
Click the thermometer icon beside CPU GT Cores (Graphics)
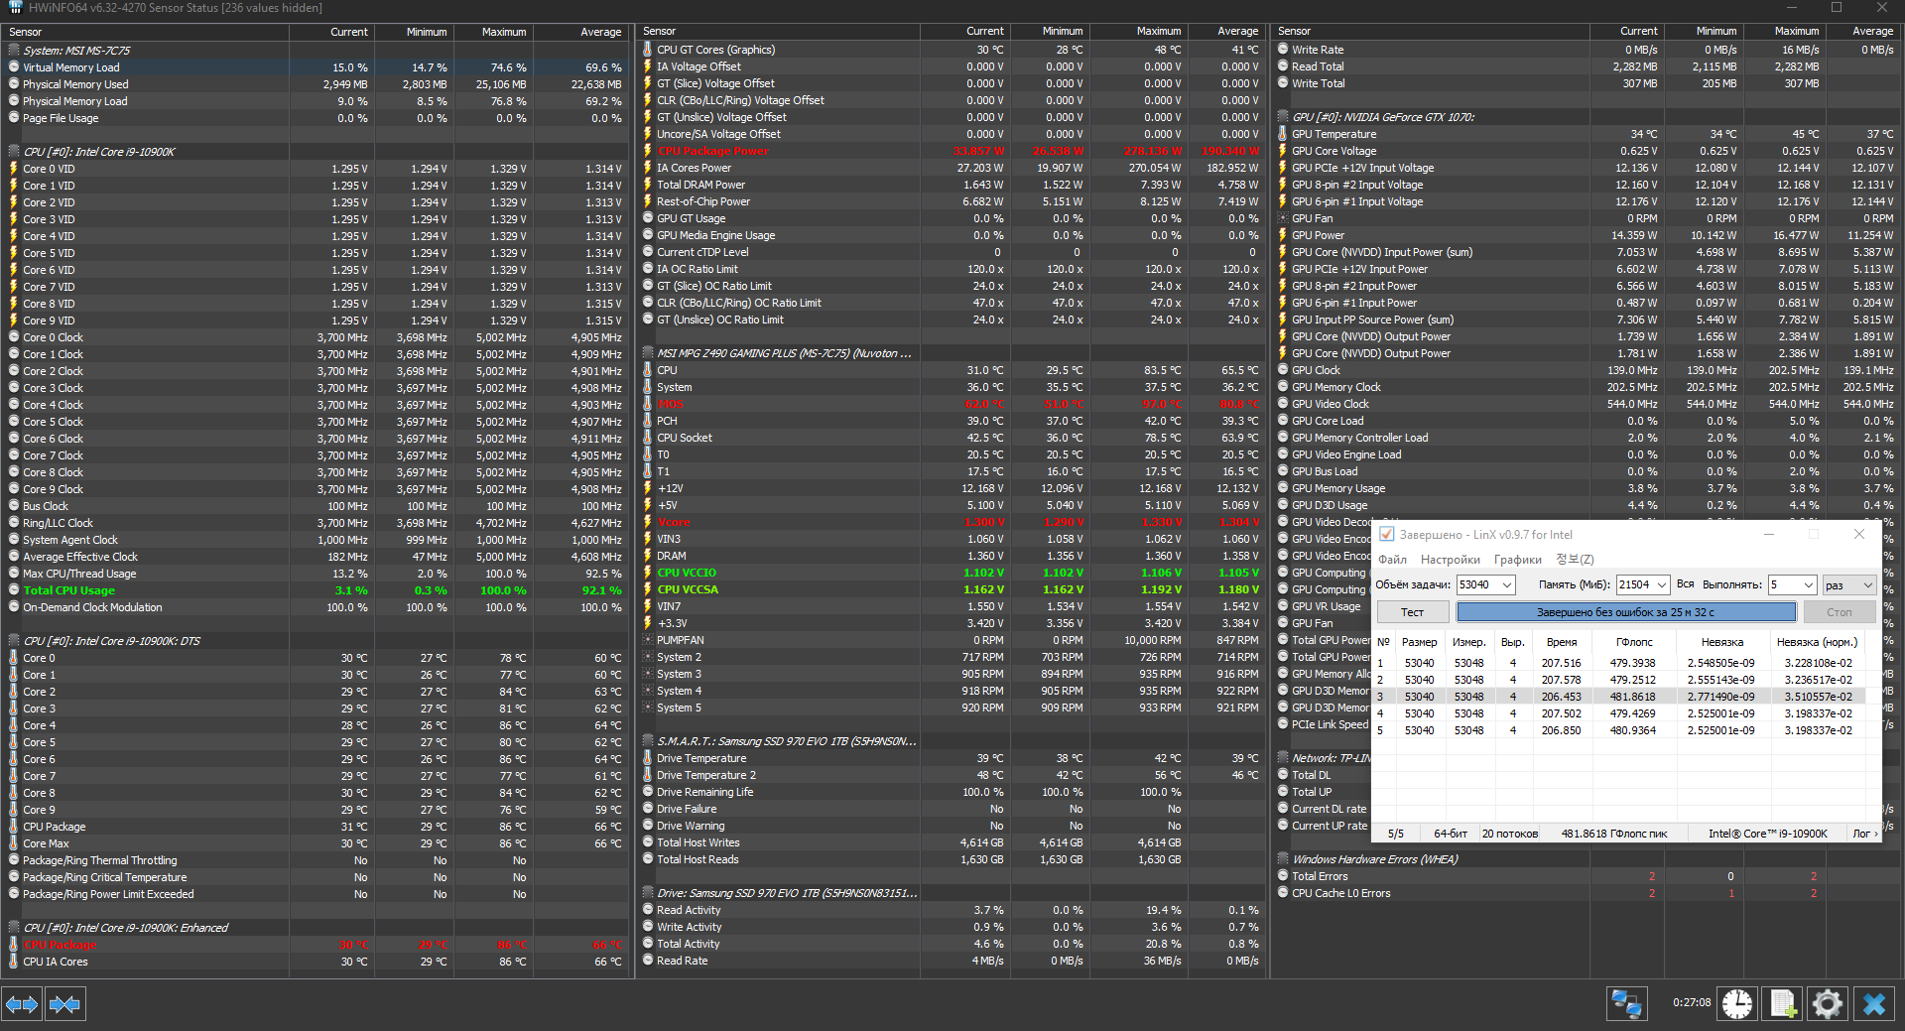point(648,50)
